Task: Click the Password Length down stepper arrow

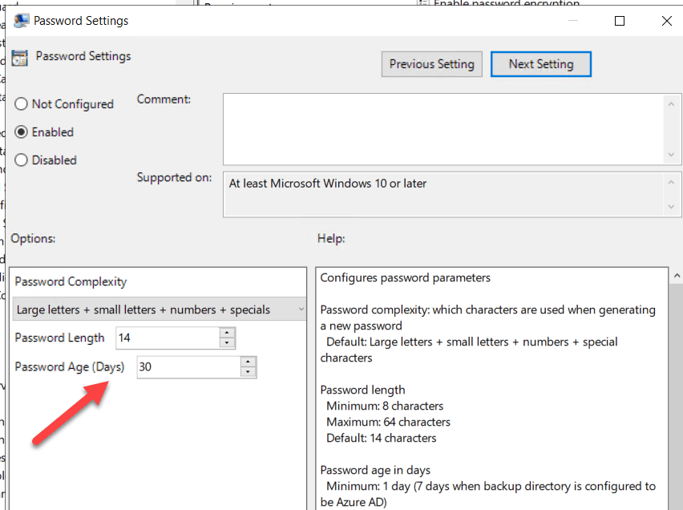Action: coord(225,342)
